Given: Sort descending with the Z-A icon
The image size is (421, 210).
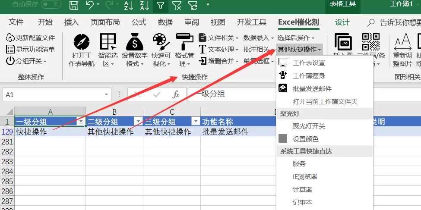Looking at the screenshot, I should 145,5.
